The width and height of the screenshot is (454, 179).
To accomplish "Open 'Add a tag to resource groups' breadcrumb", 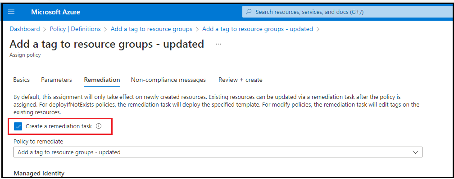I will 151,29.
